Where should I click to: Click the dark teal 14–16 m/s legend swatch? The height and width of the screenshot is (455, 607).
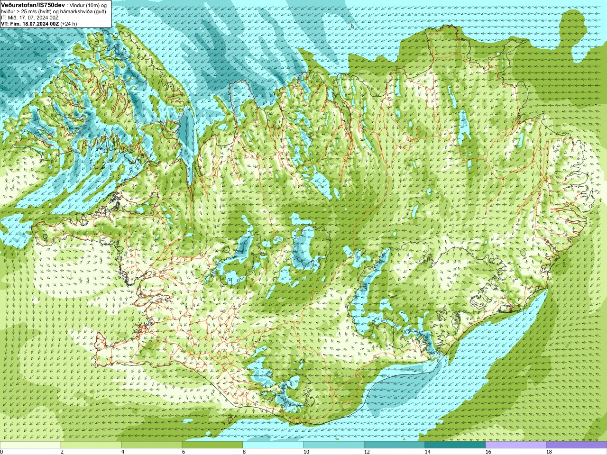coord(455,445)
